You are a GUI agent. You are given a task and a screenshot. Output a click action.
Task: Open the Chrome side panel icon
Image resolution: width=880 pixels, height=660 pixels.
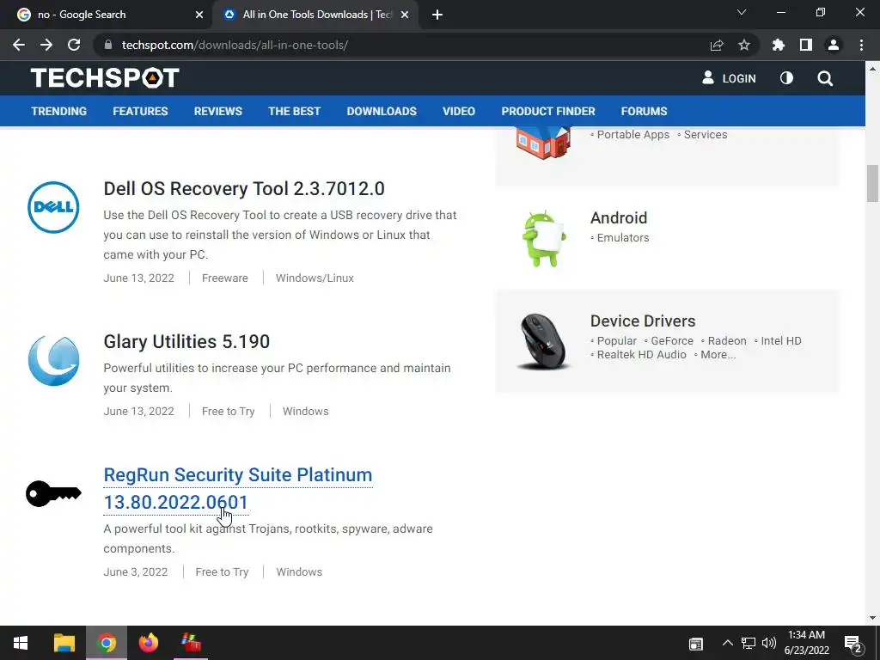(806, 45)
